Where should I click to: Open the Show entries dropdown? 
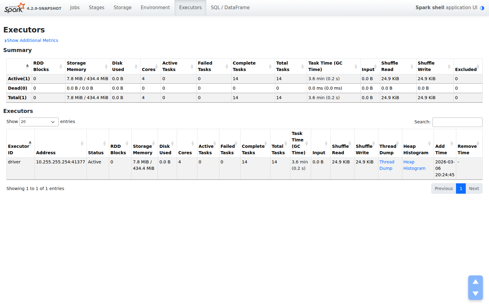(39, 122)
